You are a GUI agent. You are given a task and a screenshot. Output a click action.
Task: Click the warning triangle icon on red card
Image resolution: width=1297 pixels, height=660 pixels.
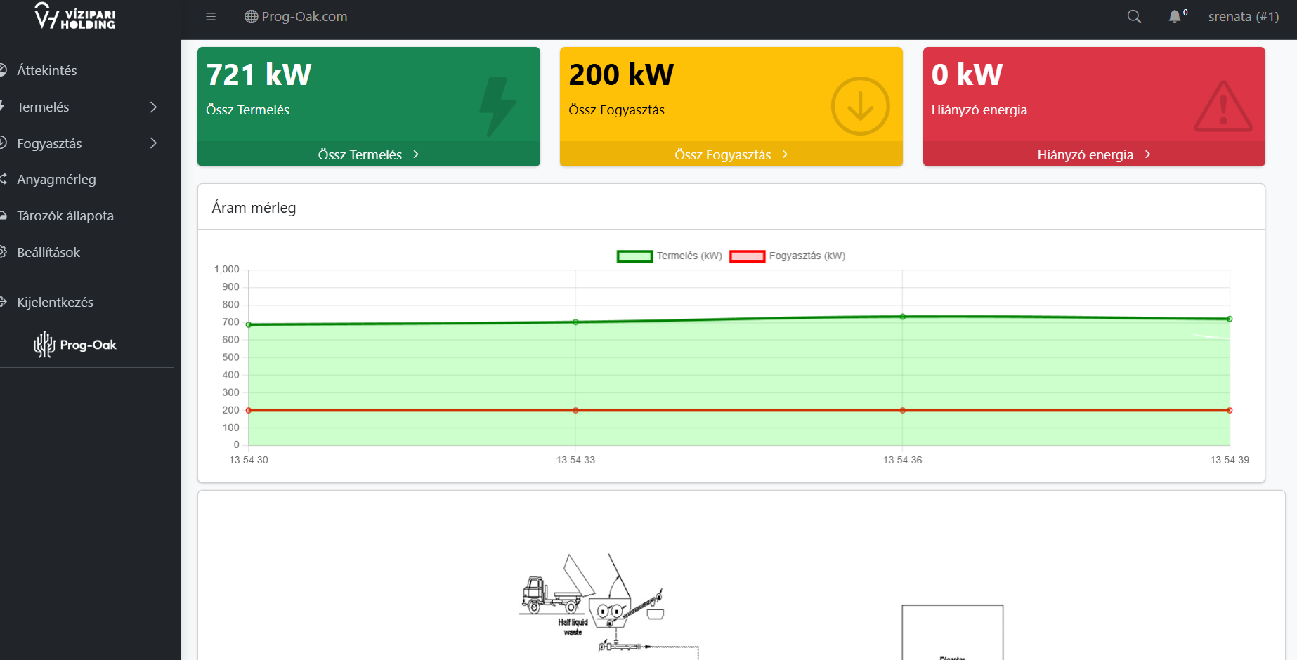1223,107
